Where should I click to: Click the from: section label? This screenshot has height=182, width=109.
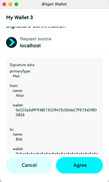14,86
